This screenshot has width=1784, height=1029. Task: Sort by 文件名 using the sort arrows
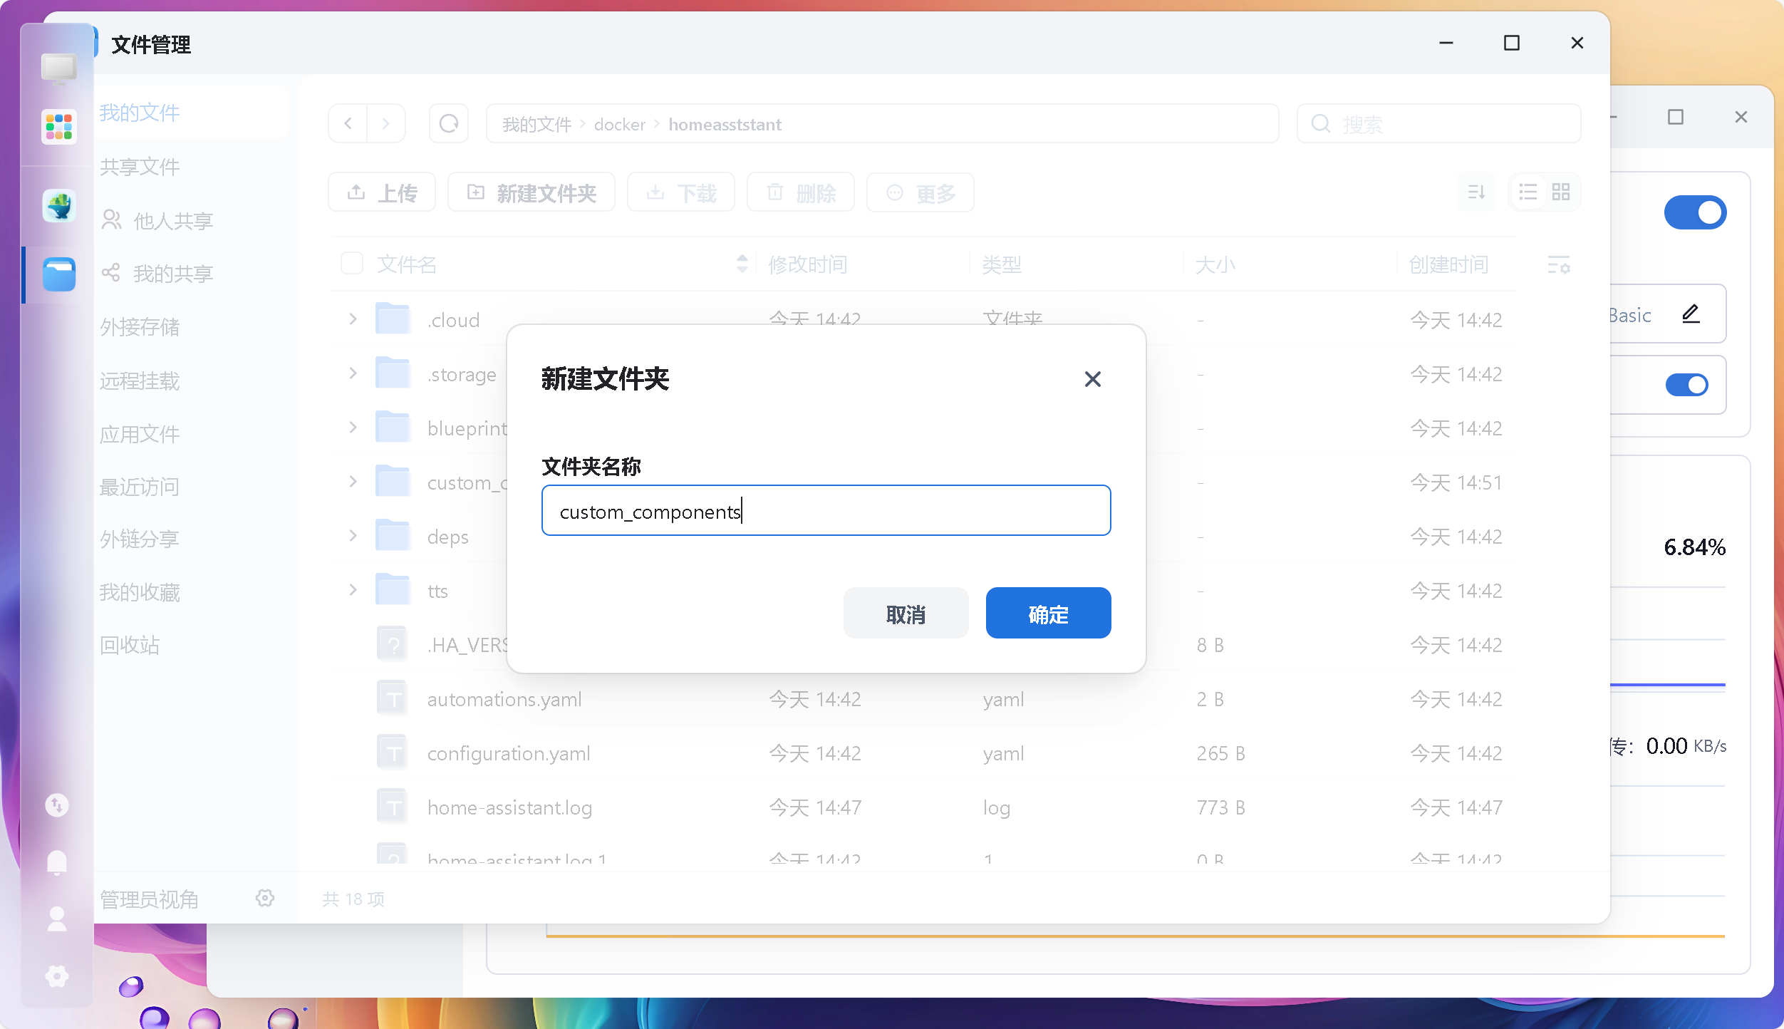(x=742, y=264)
